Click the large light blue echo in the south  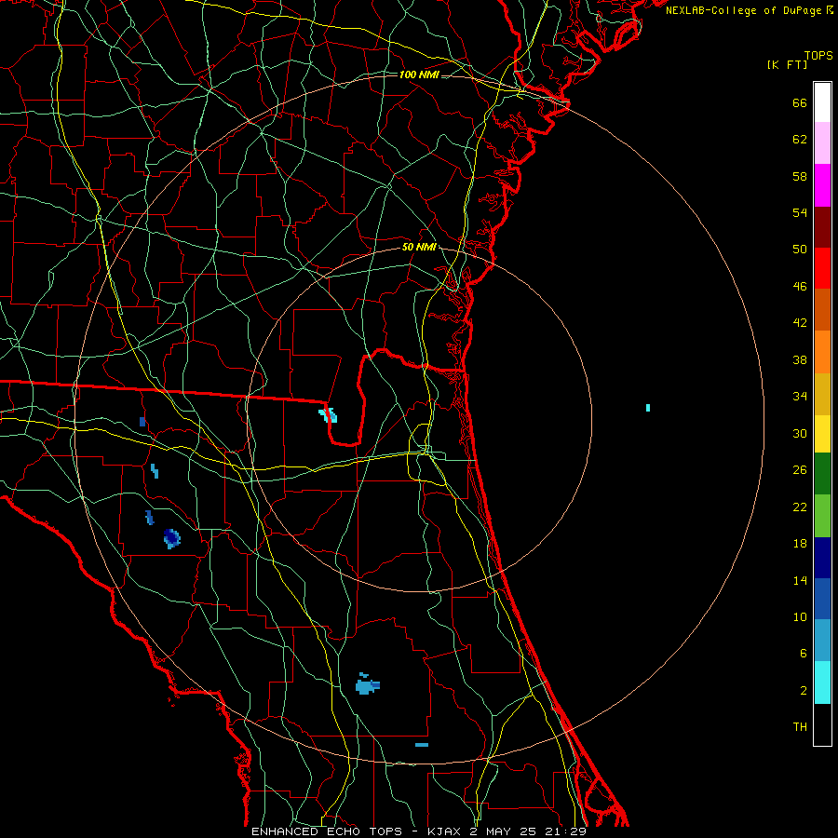click(367, 684)
